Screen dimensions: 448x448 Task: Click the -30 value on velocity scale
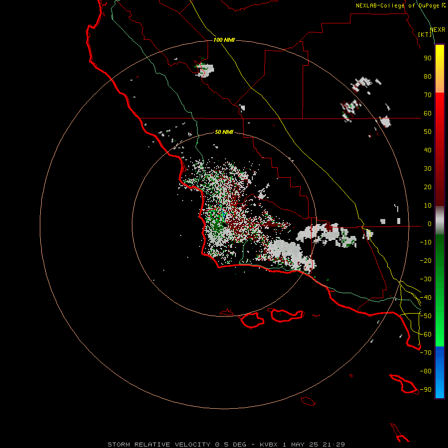coord(426,279)
